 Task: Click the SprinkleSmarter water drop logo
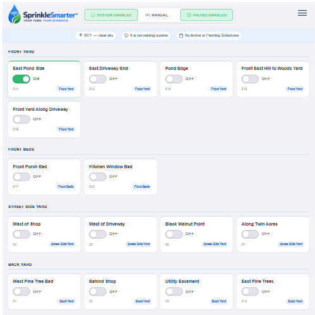click(15, 14)
